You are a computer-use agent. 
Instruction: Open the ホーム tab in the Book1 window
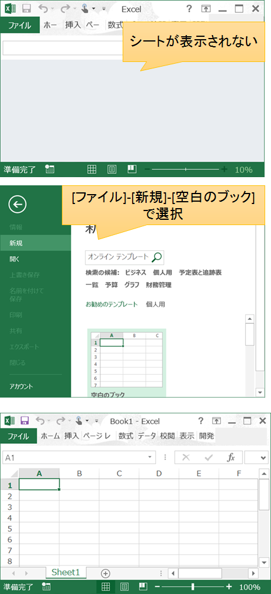pyautogui.click(x=50, y=436)
